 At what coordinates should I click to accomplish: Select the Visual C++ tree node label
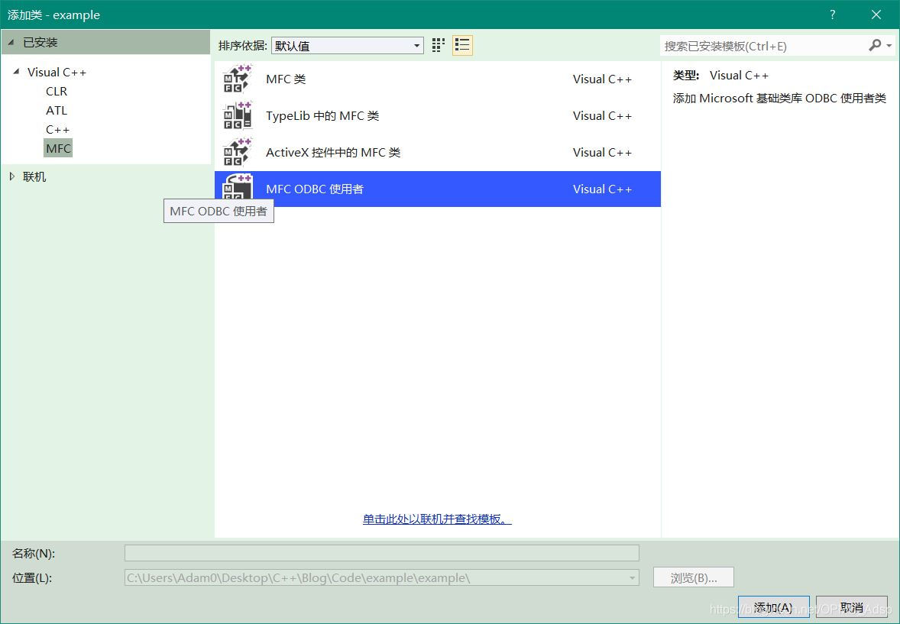click(x=57, y=73)
